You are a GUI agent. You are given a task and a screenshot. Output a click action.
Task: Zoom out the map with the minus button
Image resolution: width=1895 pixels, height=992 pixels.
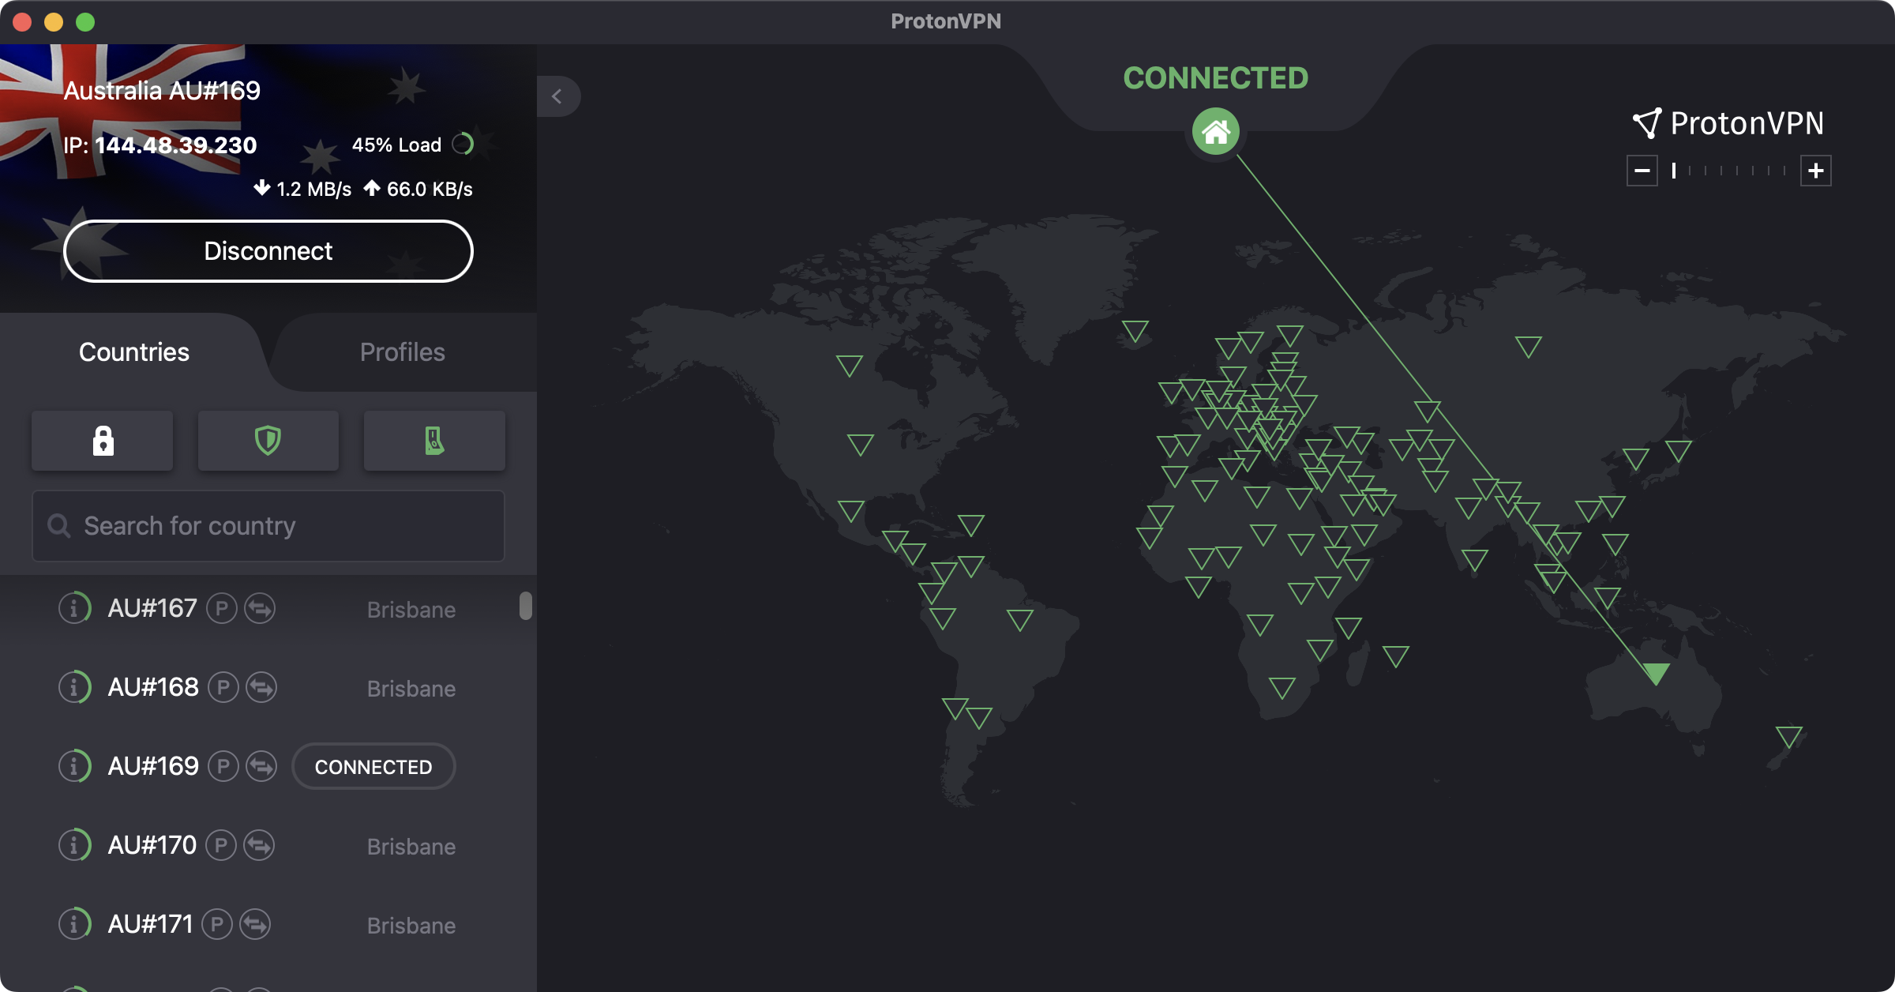1642,171
